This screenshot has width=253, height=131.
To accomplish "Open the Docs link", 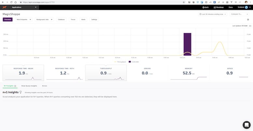I will click(231, 7).
